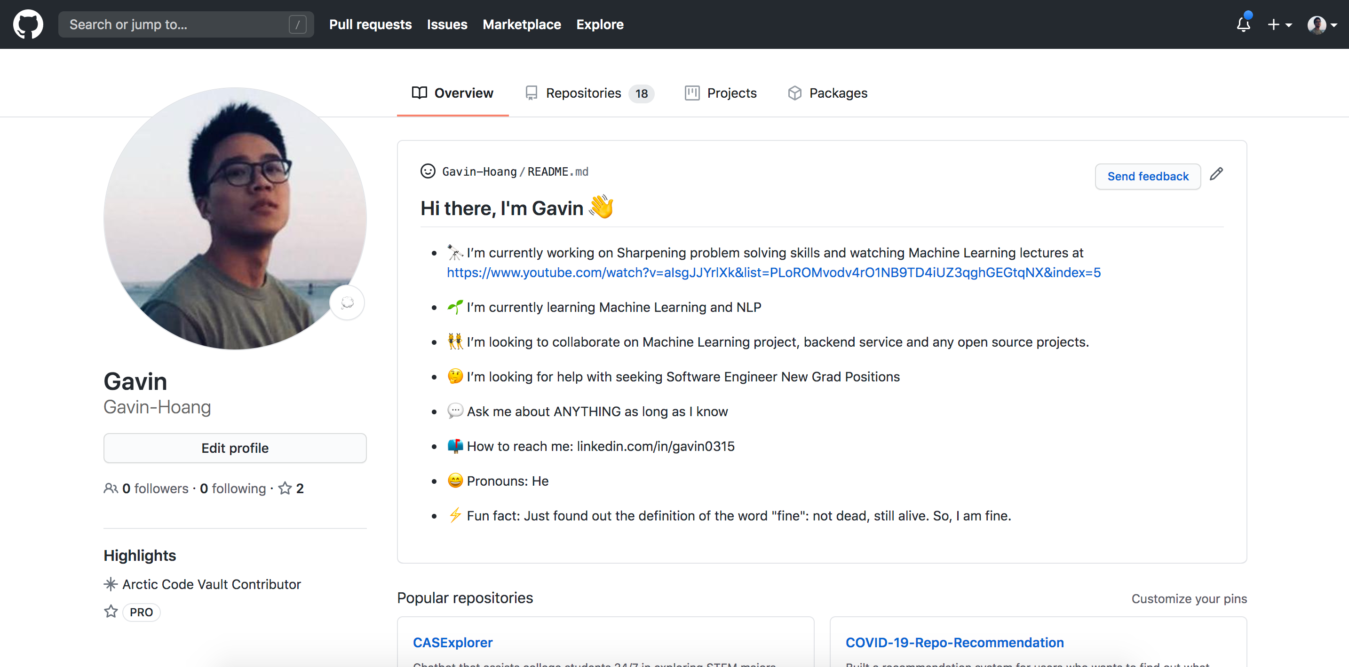
Task: Click the Repositories repo icon
Action: [x=531, y=93]
